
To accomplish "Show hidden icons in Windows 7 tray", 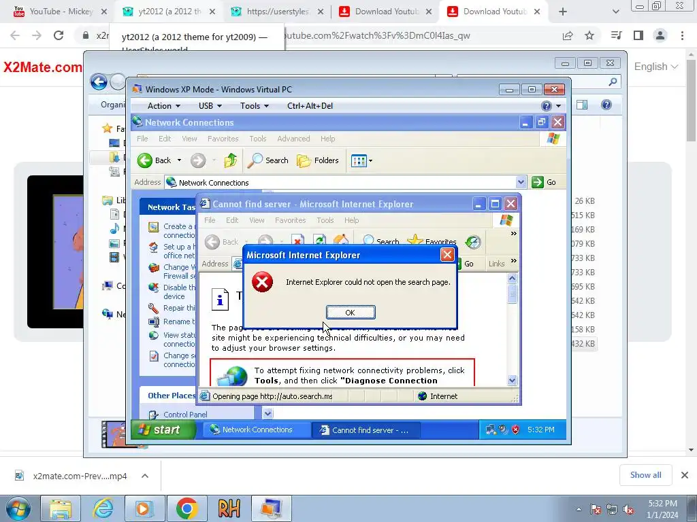I will (579, 509).
